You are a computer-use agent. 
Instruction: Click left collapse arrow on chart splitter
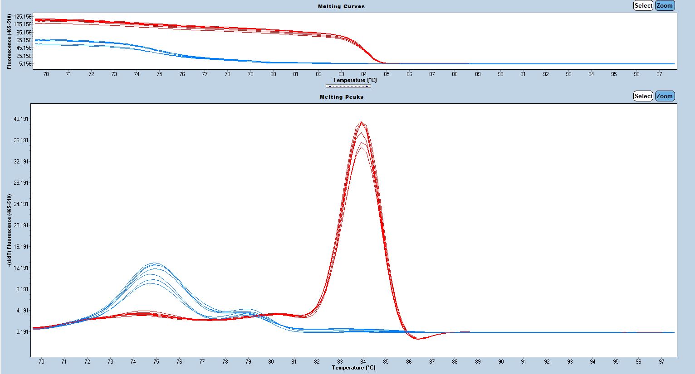[330, 86]
